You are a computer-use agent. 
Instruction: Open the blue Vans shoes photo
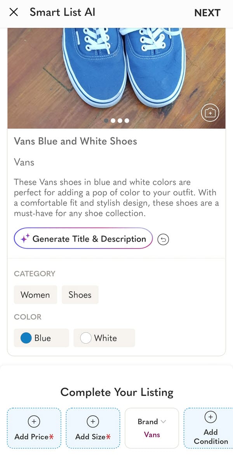116,70
